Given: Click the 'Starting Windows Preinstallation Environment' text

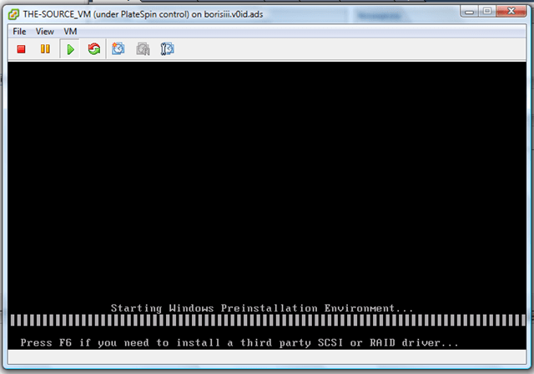Looking at the screenshot, I should (262, 308).
